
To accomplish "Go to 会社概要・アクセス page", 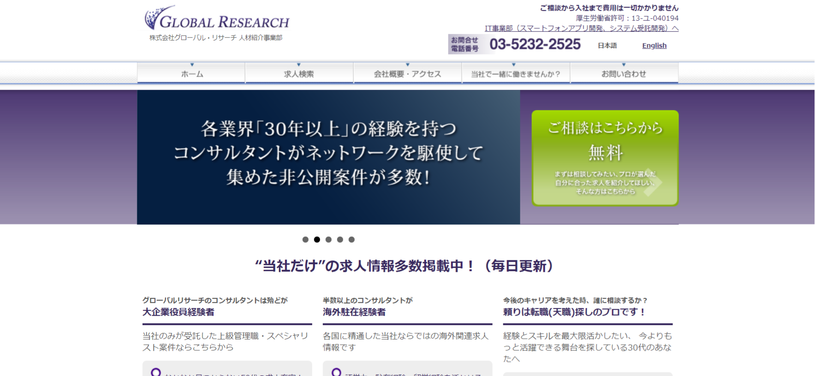I will pos(407,74).
